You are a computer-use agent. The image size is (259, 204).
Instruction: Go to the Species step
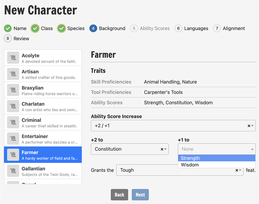point(76,28)
